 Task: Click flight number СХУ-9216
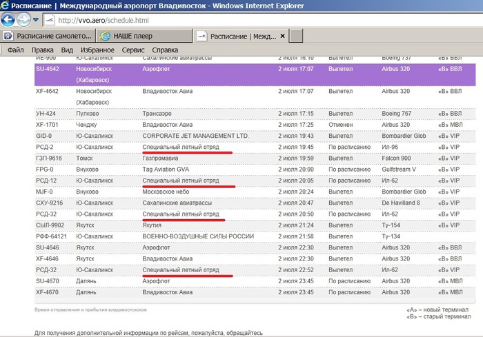[x=49, y=203]
